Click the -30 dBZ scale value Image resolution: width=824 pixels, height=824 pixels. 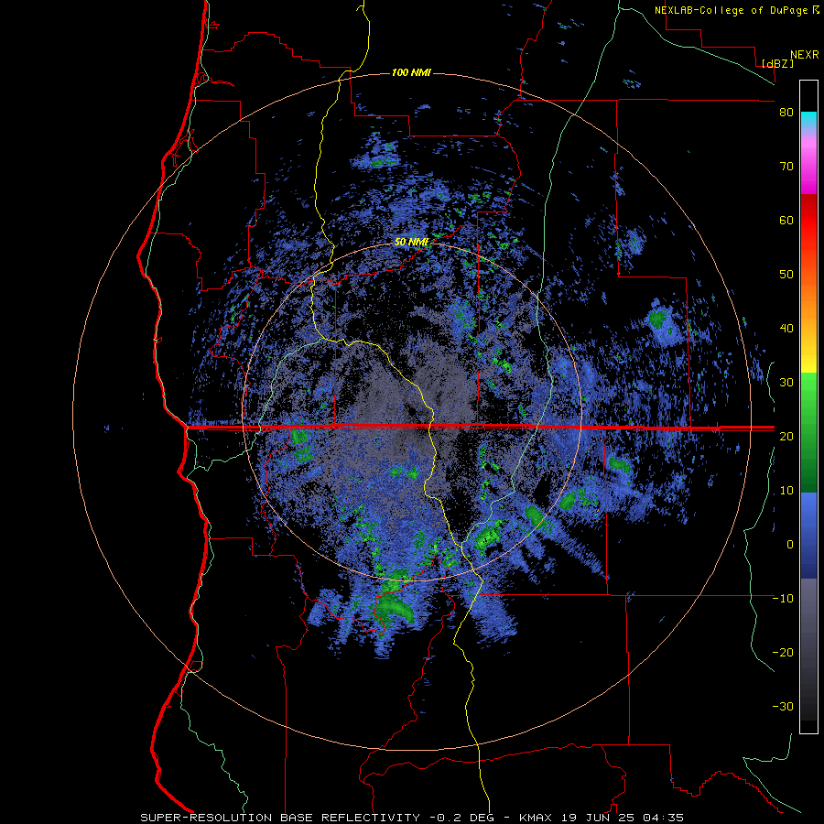coord(783,706)
